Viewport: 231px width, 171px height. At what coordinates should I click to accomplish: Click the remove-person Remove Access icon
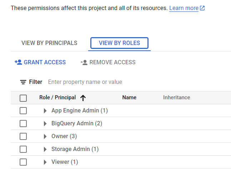84,62
